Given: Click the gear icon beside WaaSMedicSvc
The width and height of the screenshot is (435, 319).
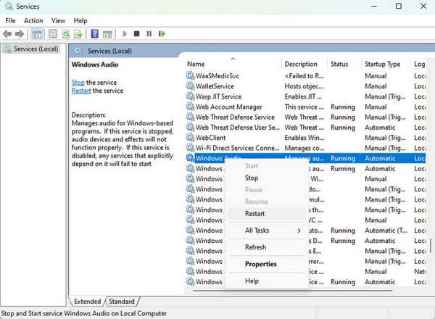Looking at the screenshot, I should pyautogui.click(x=190, y=75).
